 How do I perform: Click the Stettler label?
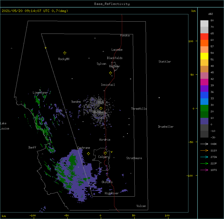165,62
